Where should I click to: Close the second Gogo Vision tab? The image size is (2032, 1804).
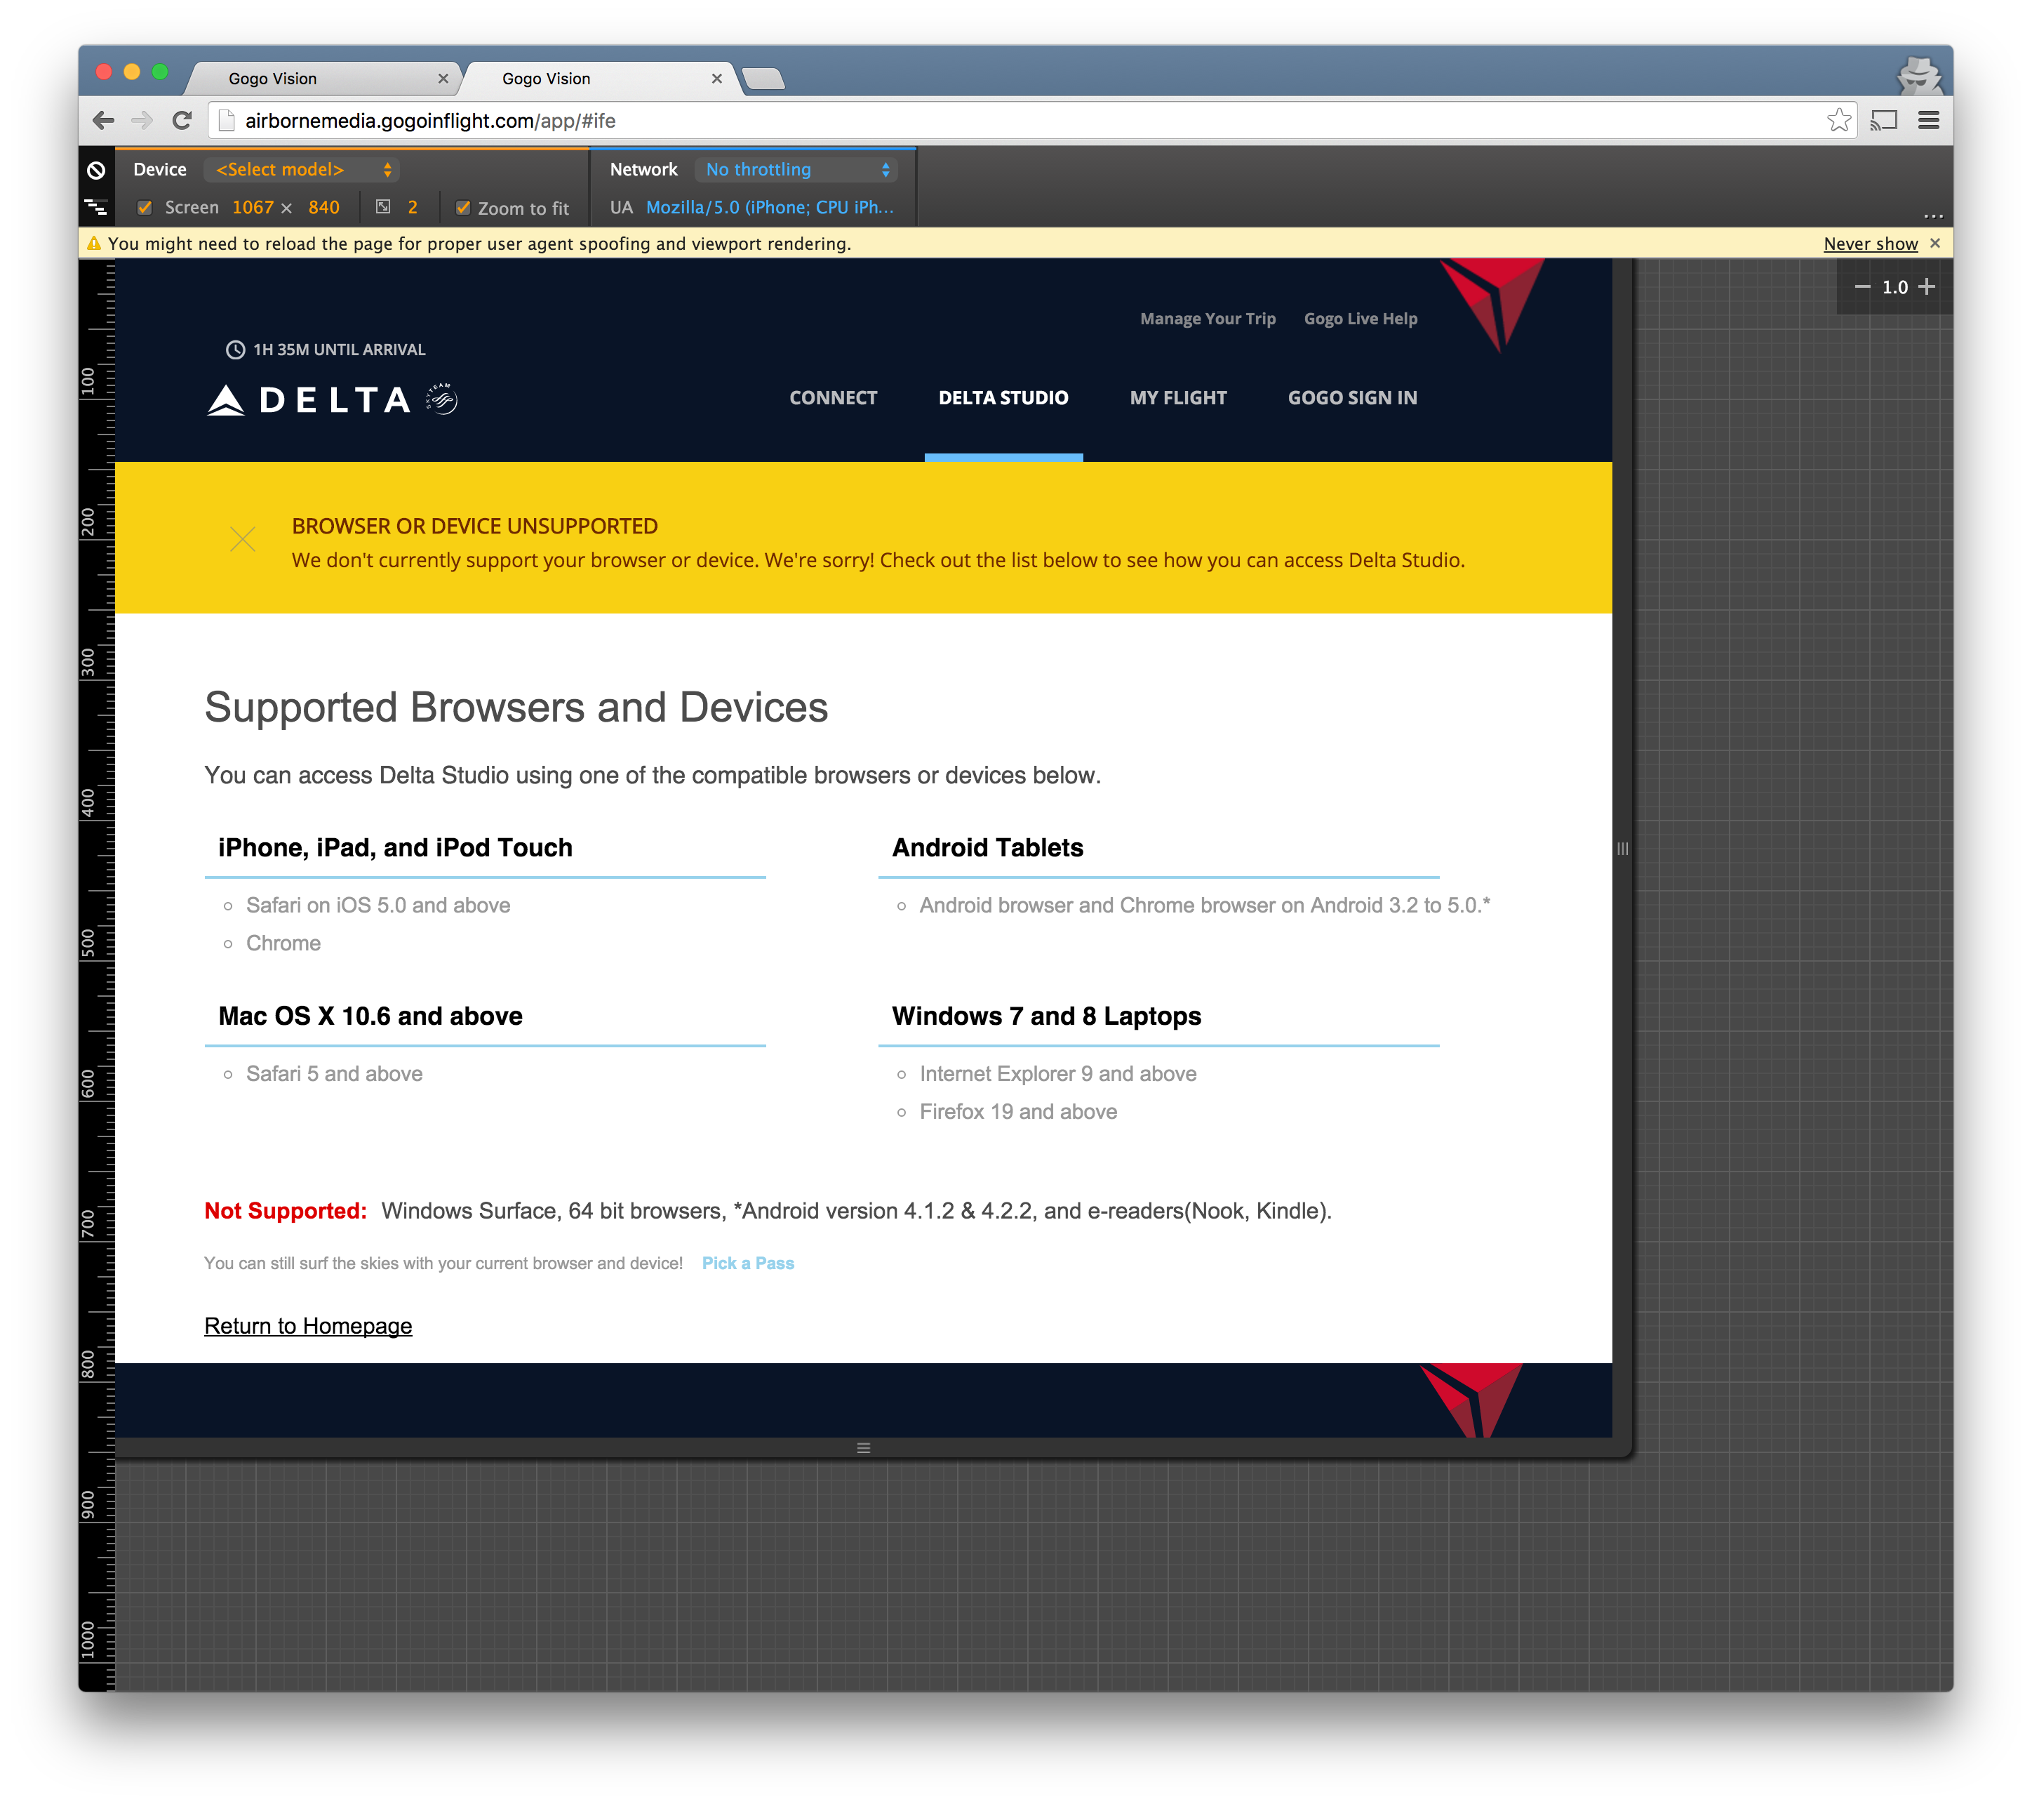pyautogui.click(x=717, y=79)
